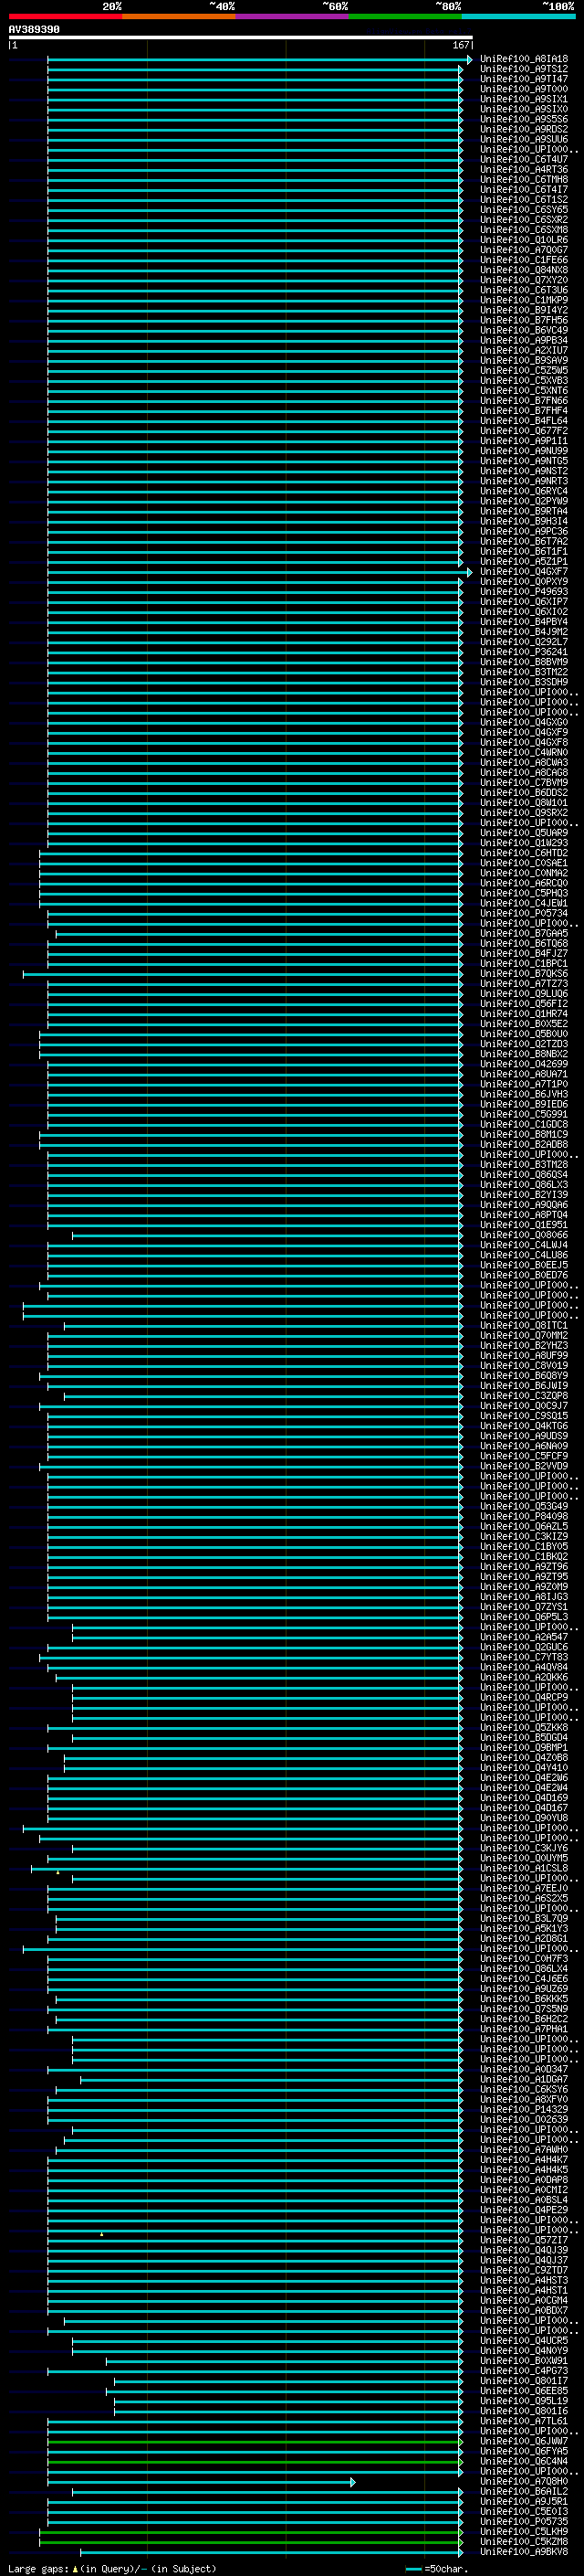
Task: Click the arrowhead ending the A8IA18 alignment
Action: [469, 60]
